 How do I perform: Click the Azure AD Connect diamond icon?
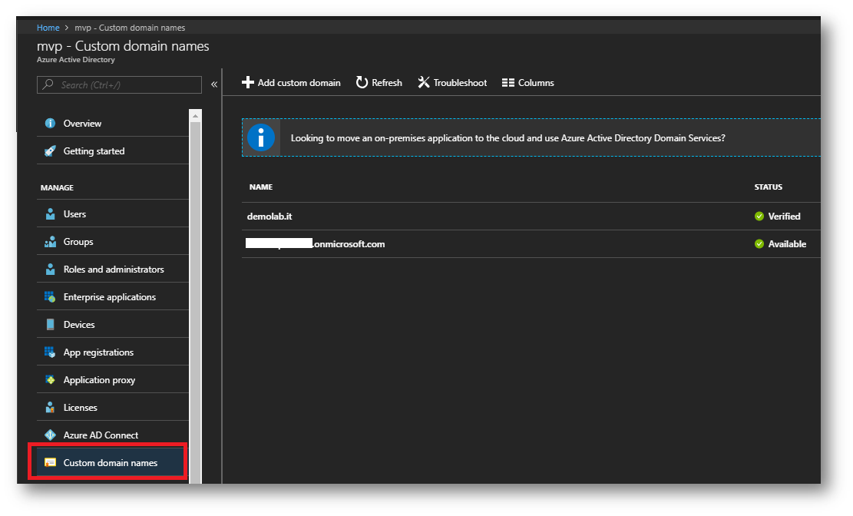[x=50, y=435]
